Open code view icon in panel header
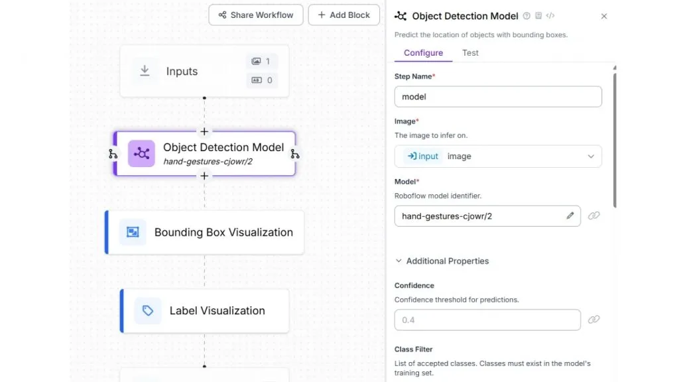The height and width of the screenshot is (382, 679). point(550,16)
